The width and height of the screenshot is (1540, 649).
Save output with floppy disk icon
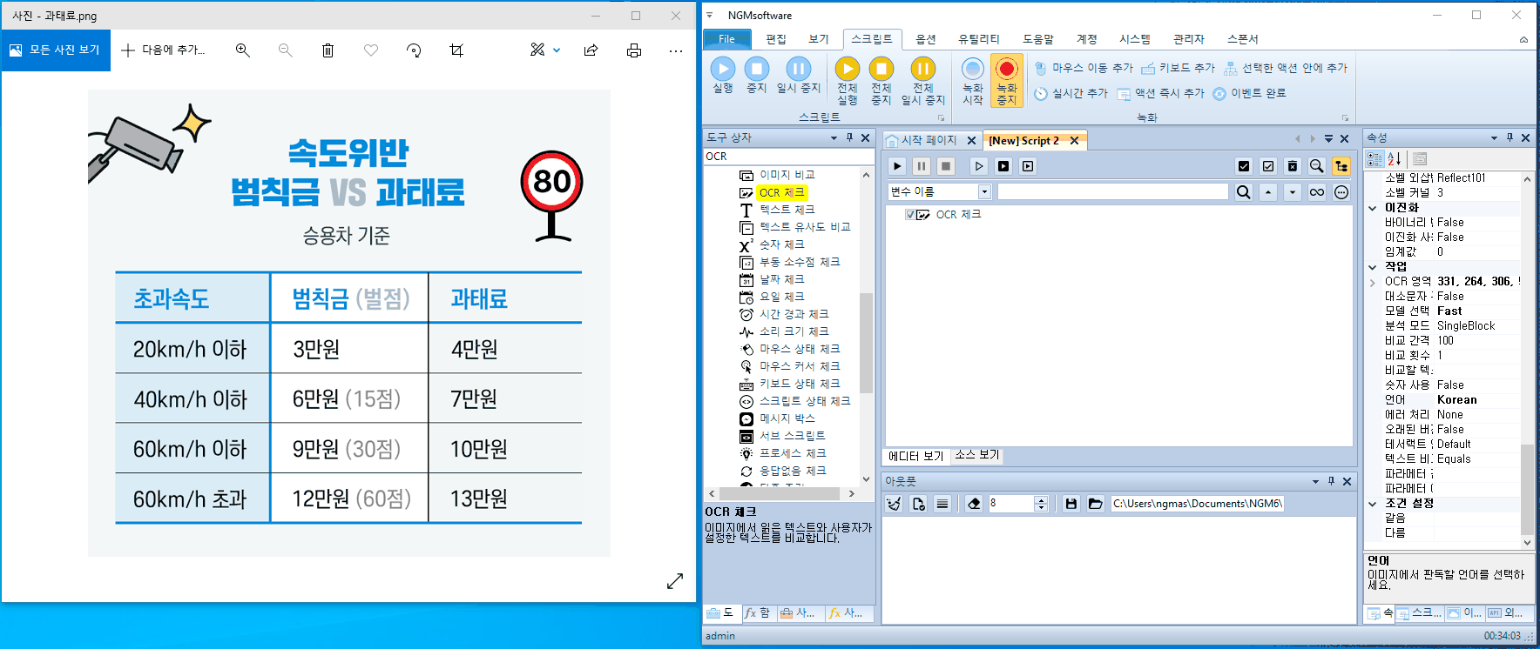click(1071, 504)
